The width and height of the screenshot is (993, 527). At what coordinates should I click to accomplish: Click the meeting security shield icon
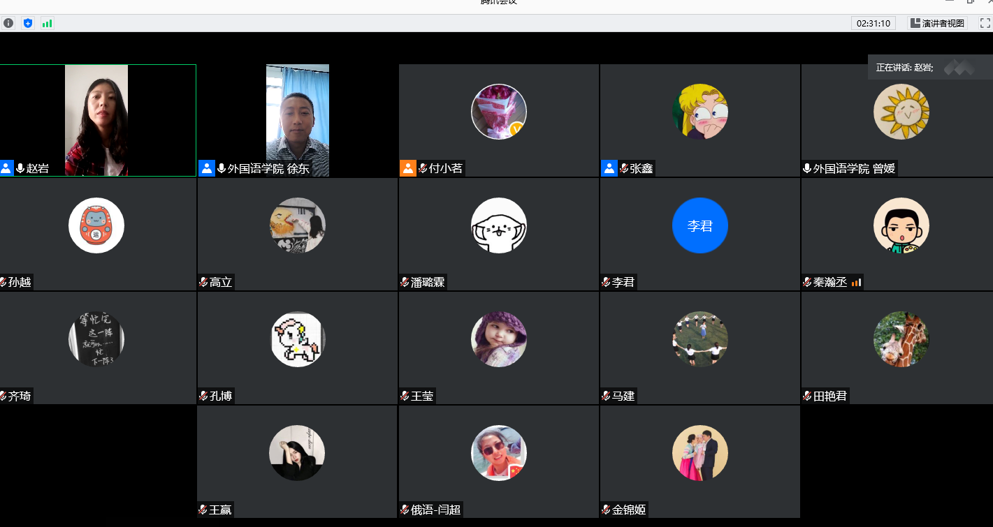tap(27, 23)
